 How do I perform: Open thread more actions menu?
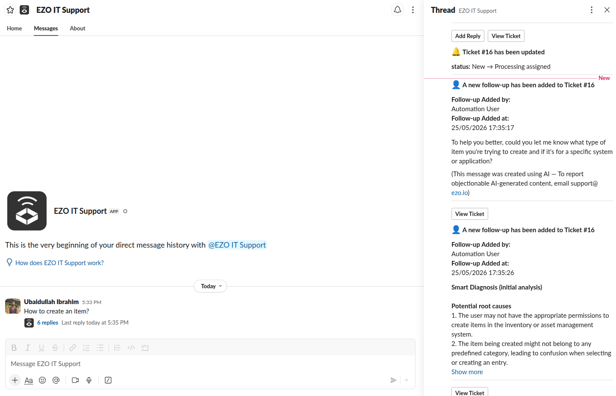pyautogui.click(x=592, y=10)
